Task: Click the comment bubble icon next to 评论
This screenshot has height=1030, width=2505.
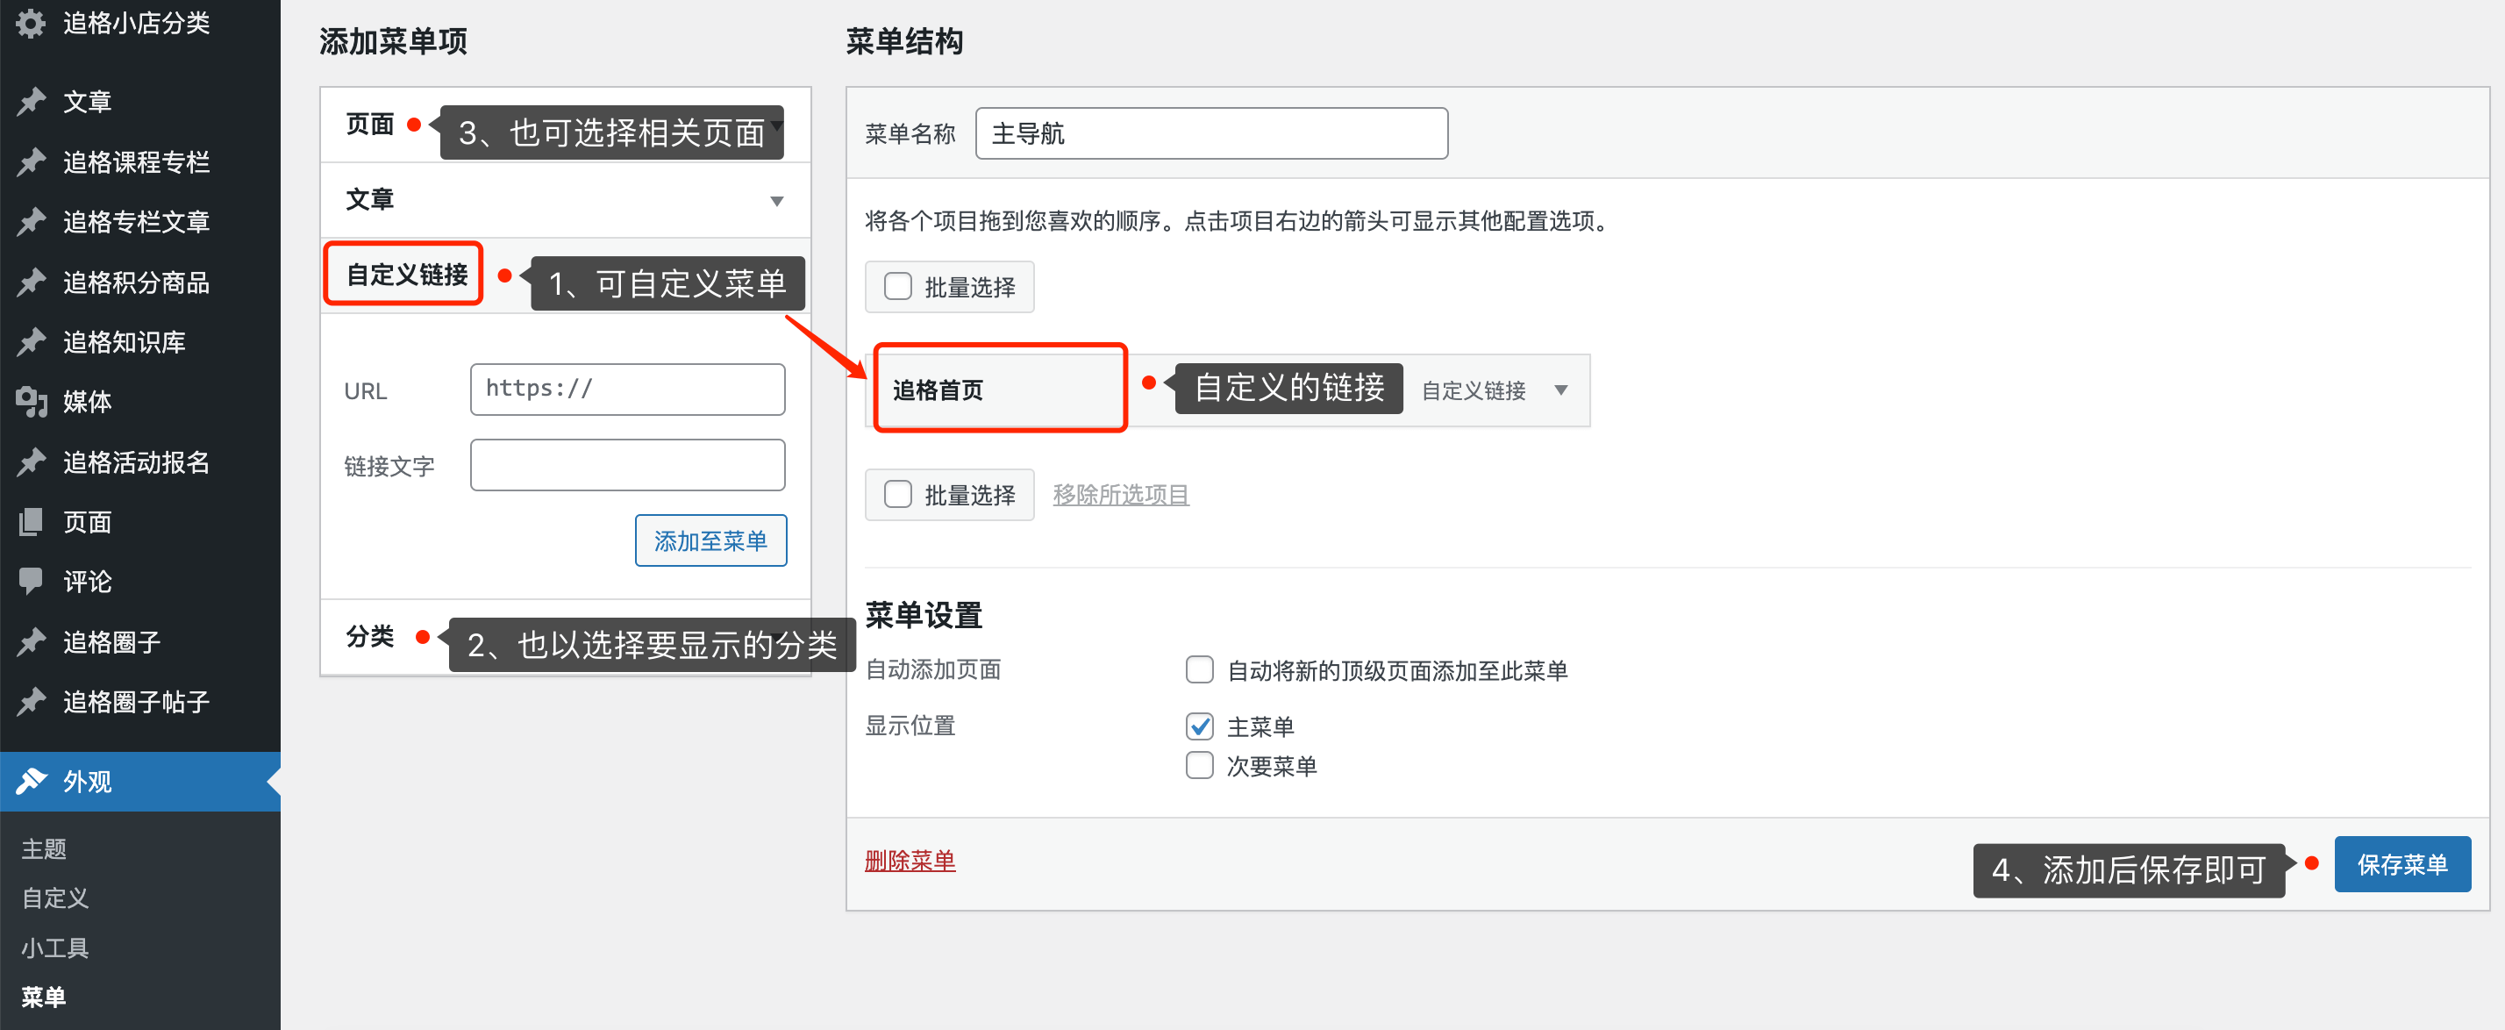Action: tap(31, 582)
